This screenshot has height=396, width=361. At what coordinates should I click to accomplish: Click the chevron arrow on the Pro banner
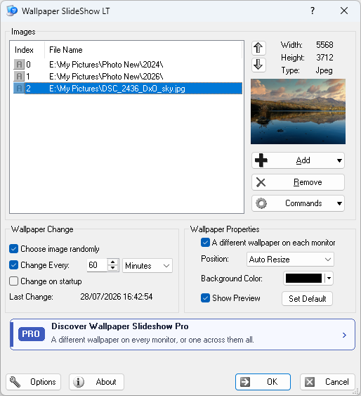[344, 335]
